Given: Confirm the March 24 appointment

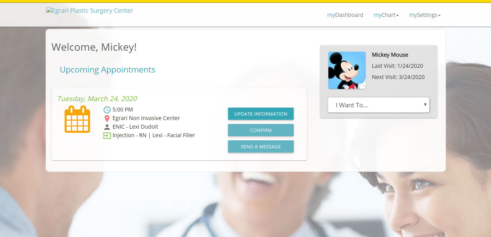Looking at the screenshot, I should (261, 130).
